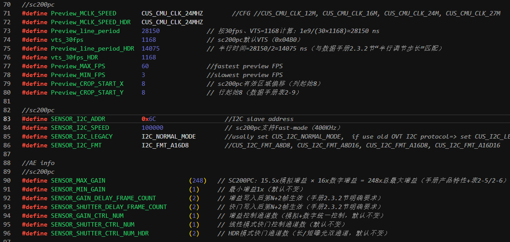Screen dimensions: 510x242
Task: Click the //AE info comment
Action: 38,163
